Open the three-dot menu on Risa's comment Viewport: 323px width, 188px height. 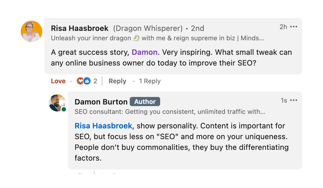(294, 27)
